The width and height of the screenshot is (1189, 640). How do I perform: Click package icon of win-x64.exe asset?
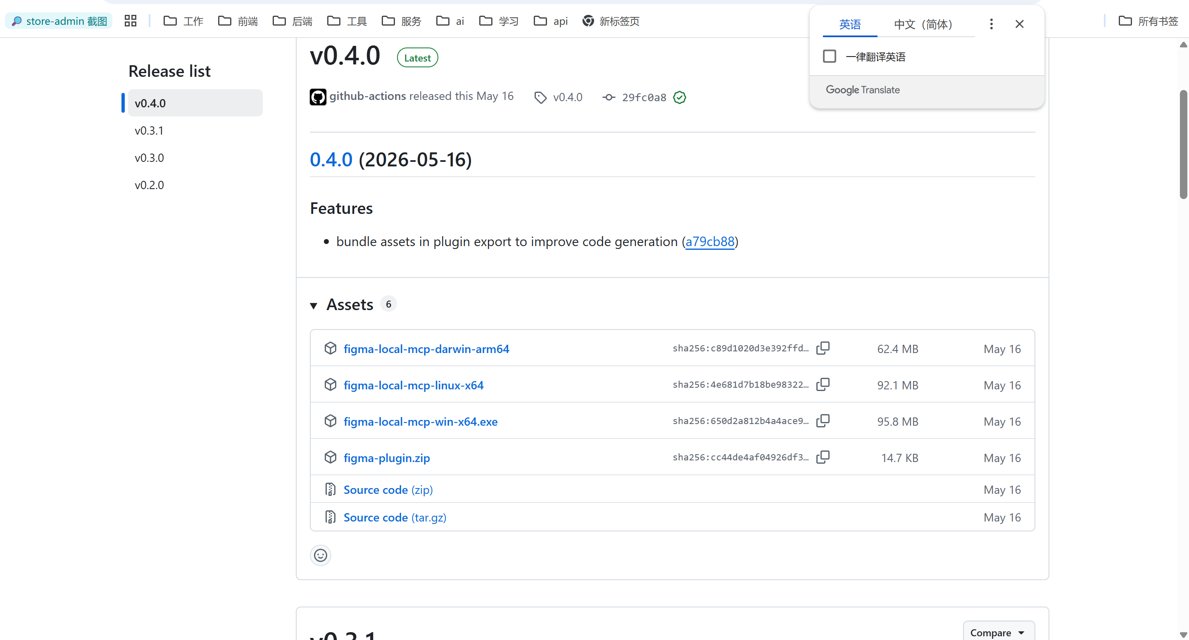[x=330, y=421]
